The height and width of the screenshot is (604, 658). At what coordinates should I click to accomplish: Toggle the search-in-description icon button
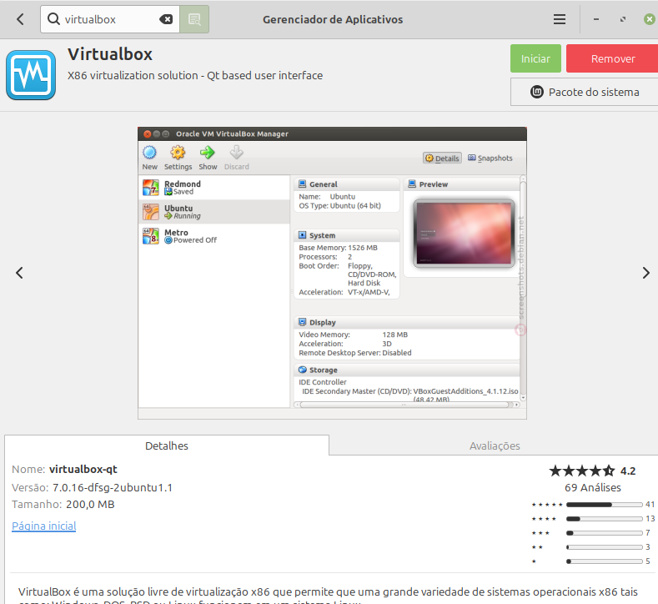click(195, 19)
